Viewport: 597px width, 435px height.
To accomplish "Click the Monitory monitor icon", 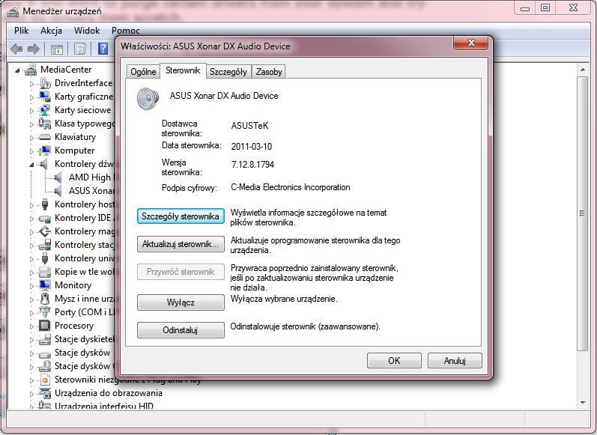I will [x=44, y=285].
